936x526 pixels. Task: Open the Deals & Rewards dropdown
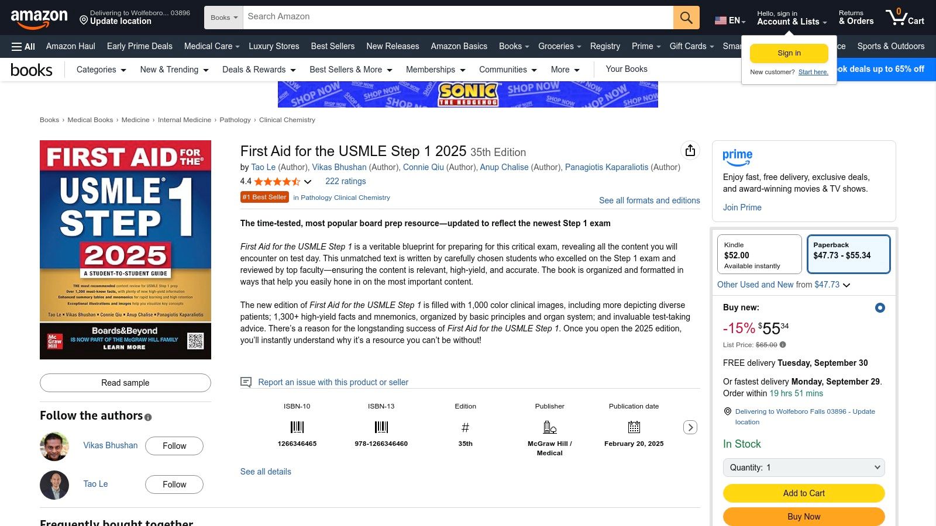(259, 70)
